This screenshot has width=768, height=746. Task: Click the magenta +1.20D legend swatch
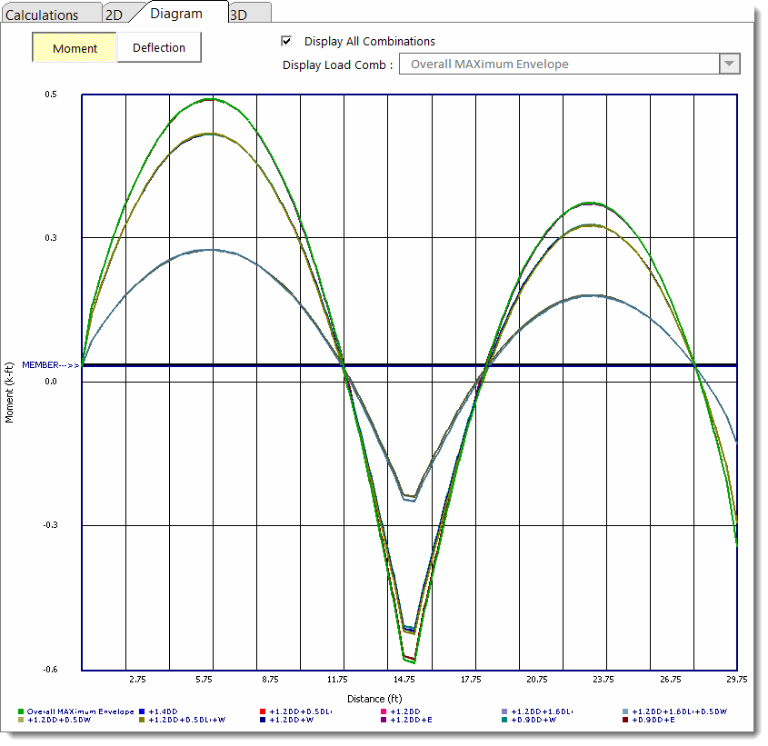[x=384, y=711]
